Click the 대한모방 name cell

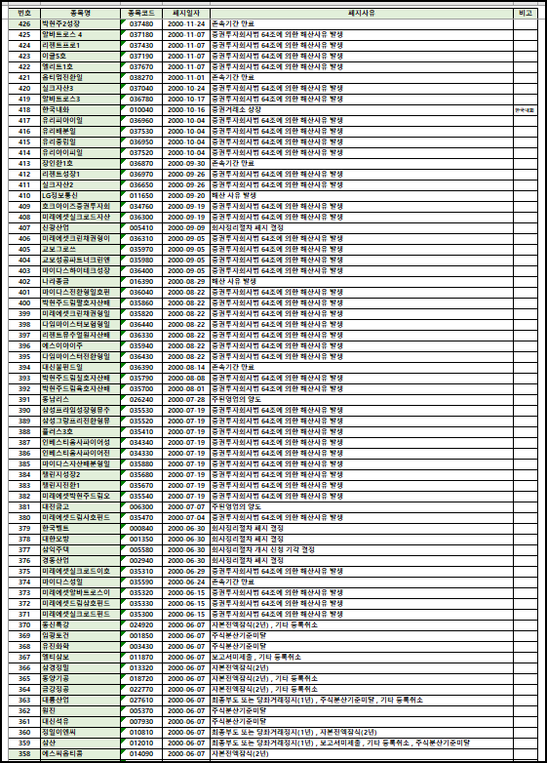click(x=80, y=540)
